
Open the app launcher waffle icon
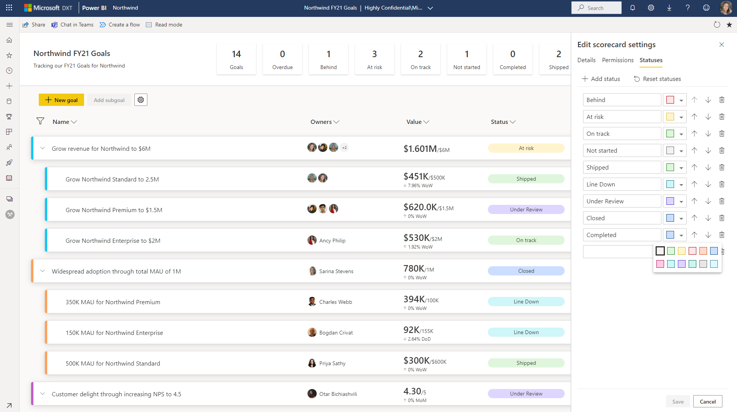[9, 8]
